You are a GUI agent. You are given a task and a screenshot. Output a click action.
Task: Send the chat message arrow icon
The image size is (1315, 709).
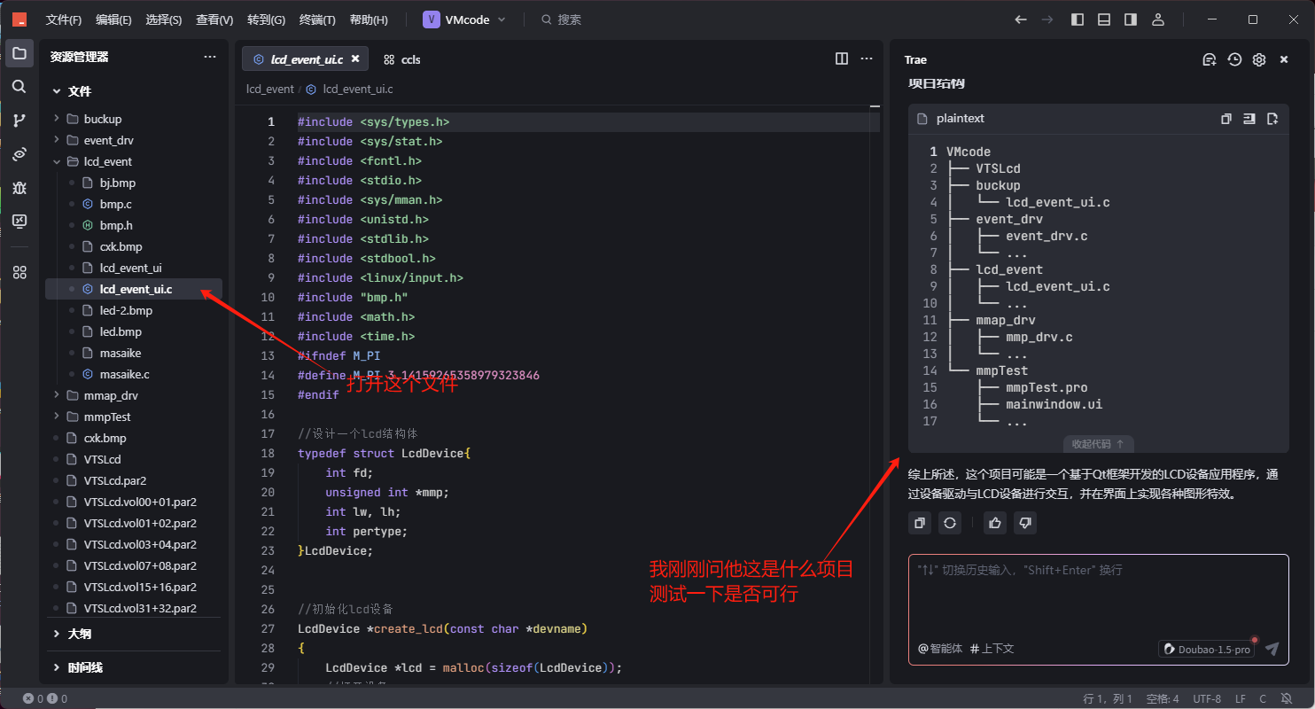[1272, 649]
